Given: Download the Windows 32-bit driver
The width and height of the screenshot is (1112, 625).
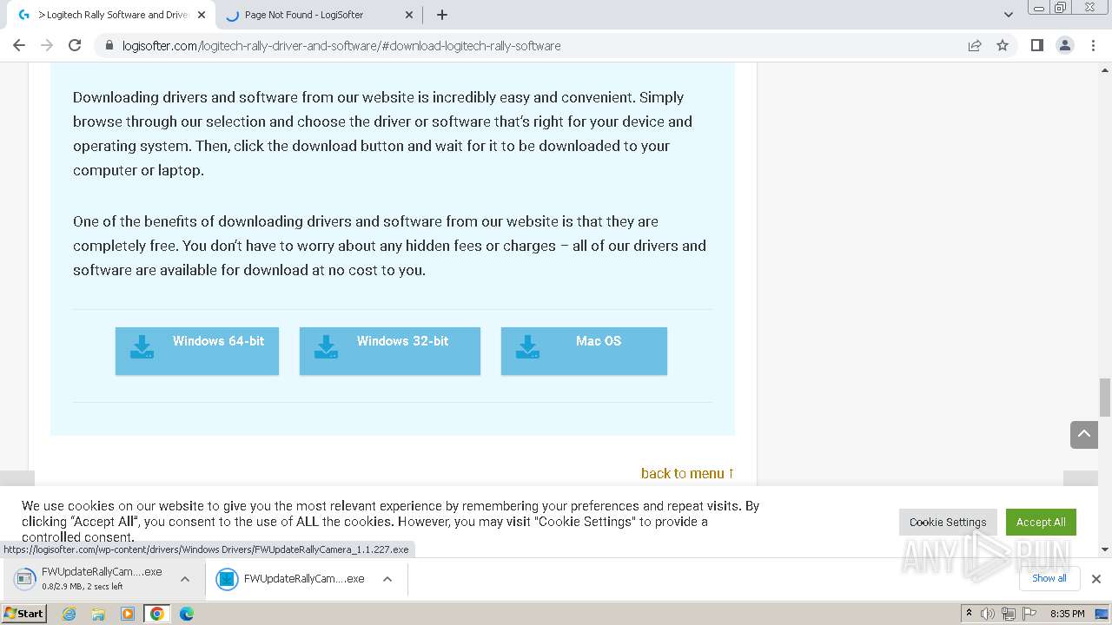Looking at the screenshot, I should (x=390, y=351).
